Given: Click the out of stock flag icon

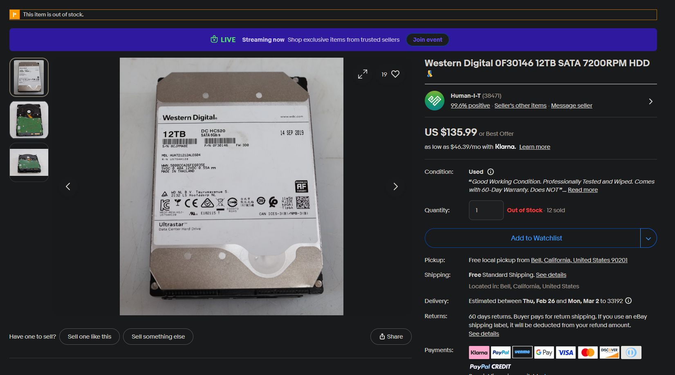Looking at the screenshot, I should [15, 15].
